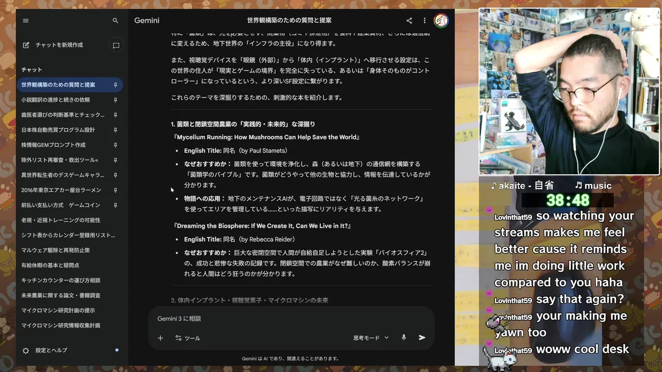Click the Paul Stamets English Title line
The height and width of the screenshot is (372, 662).
pyautogui.click(x=236, y=151)
